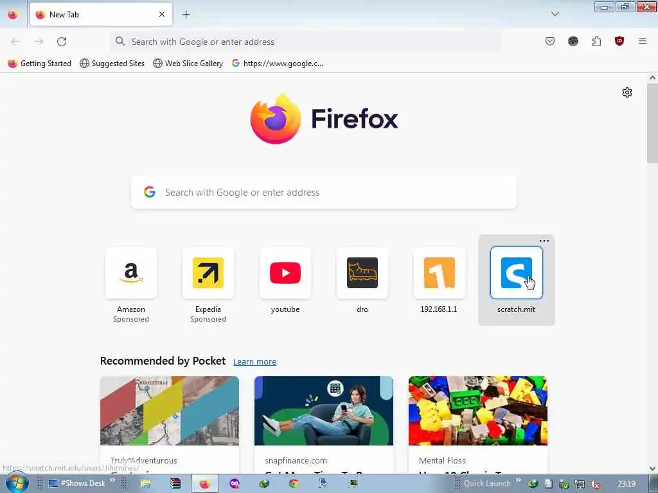Open the scratch.mit shortcut tile

(x=516, y=273)
